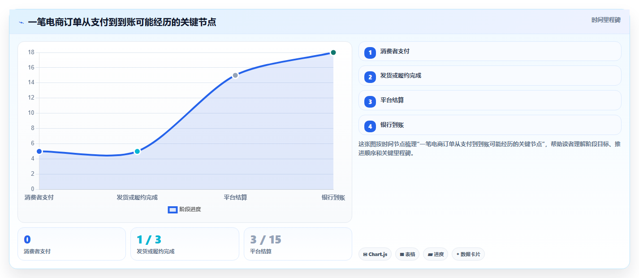Open the 发货或履约完成 timeline step
The height and width of the screenshot is (278, 639).
tap(490, 75)
